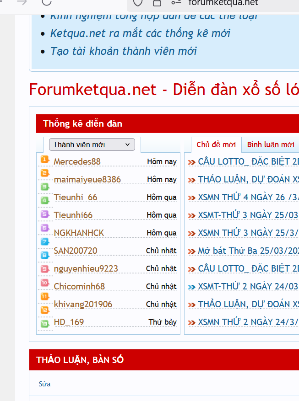The height and width of the screenshot is (401, 299).
Task: Open member profile Chicominh68
Action: 79,286
